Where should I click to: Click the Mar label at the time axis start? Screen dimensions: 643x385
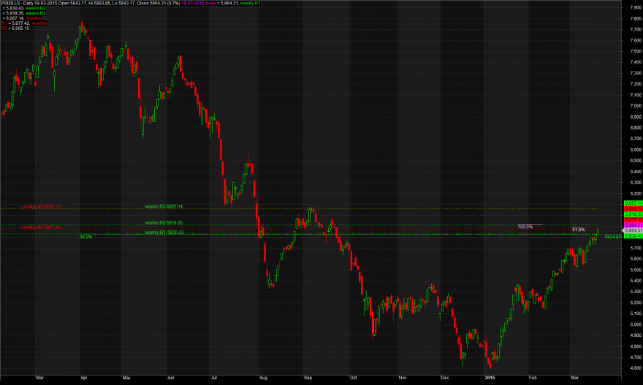click(x=39, y=378)
